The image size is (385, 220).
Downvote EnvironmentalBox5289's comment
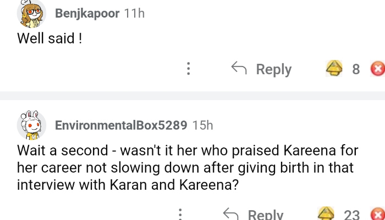coord(378,214)
